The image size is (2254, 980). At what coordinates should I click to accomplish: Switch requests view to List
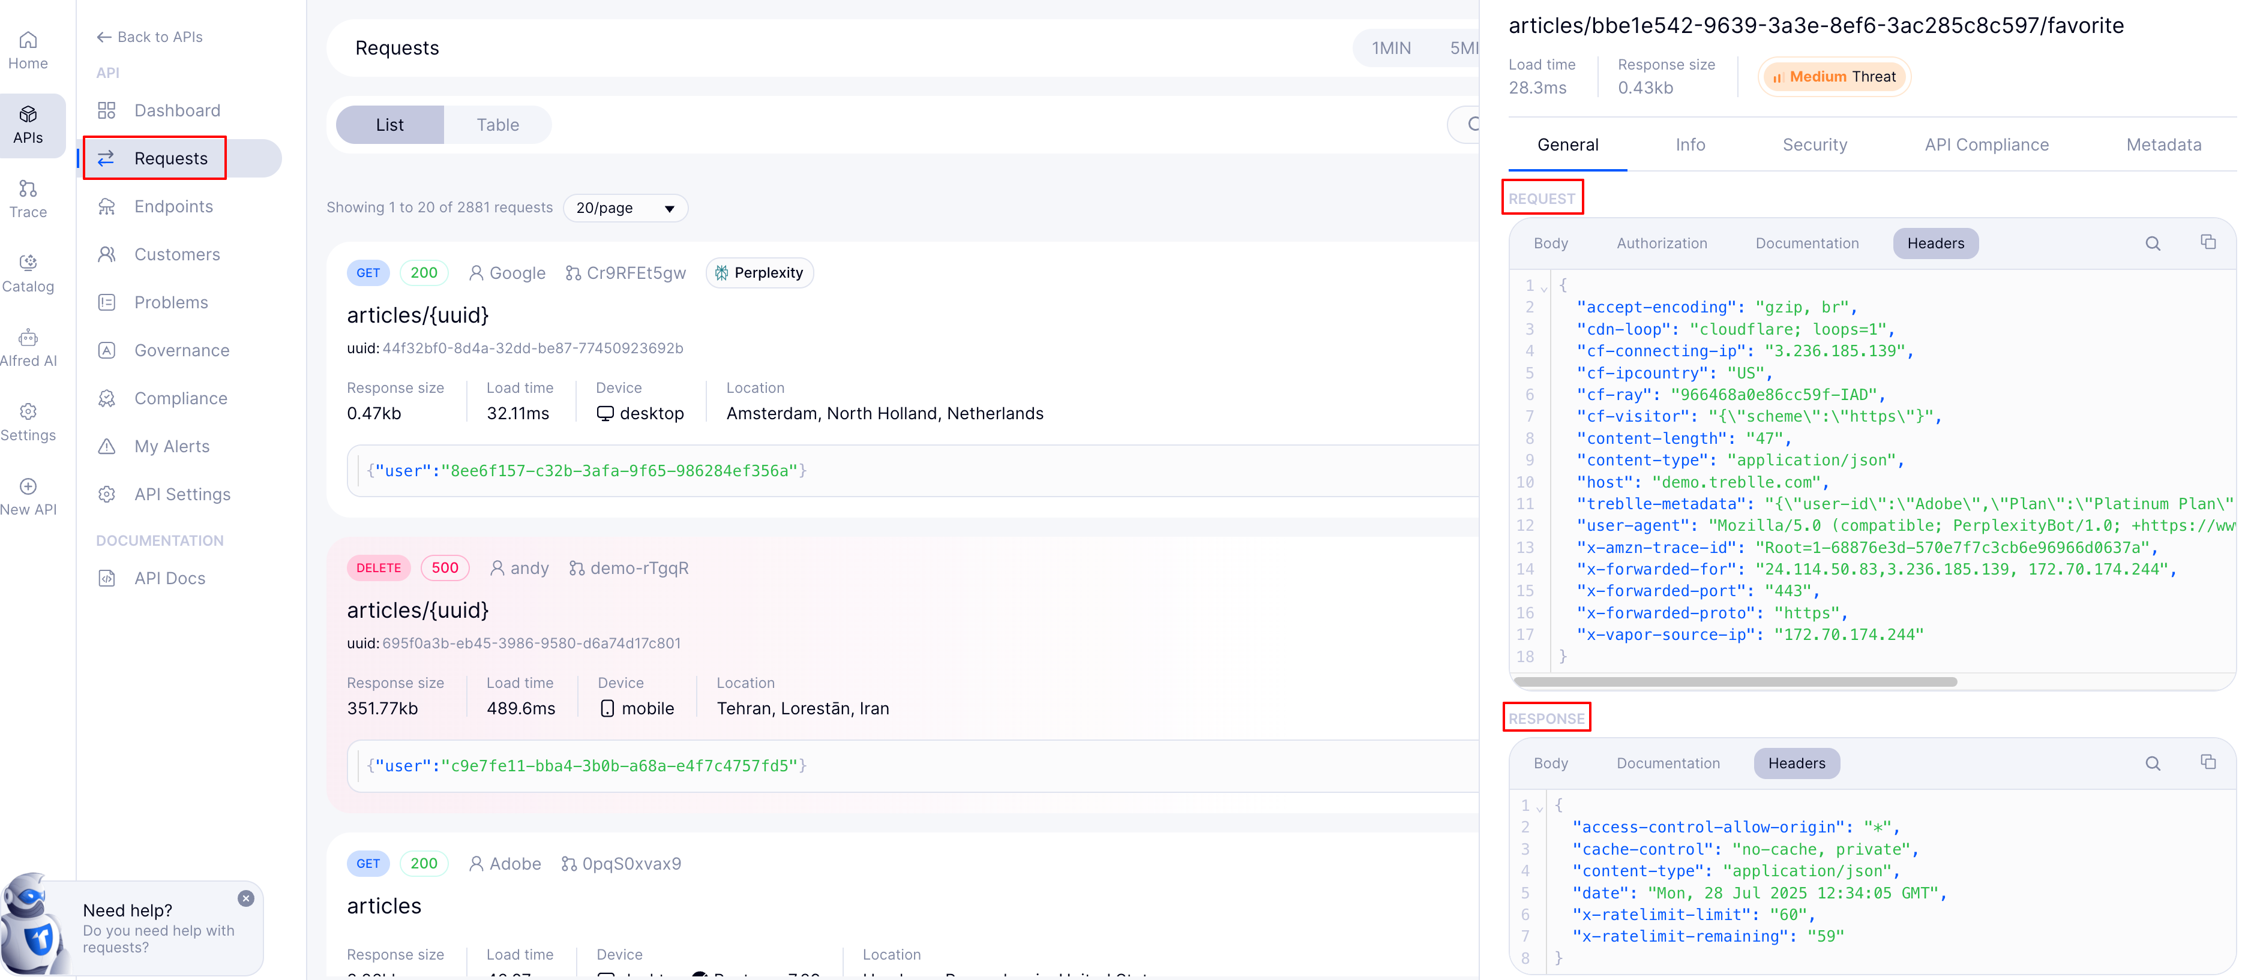coord(389,125)
